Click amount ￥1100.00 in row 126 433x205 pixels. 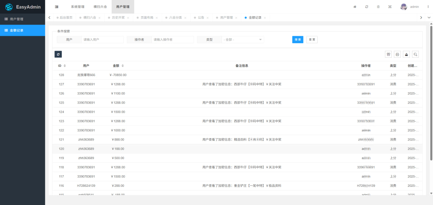[x=118, y=94]
